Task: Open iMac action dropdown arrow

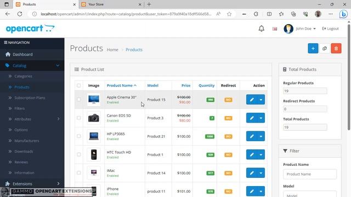Action: point(261,173)
